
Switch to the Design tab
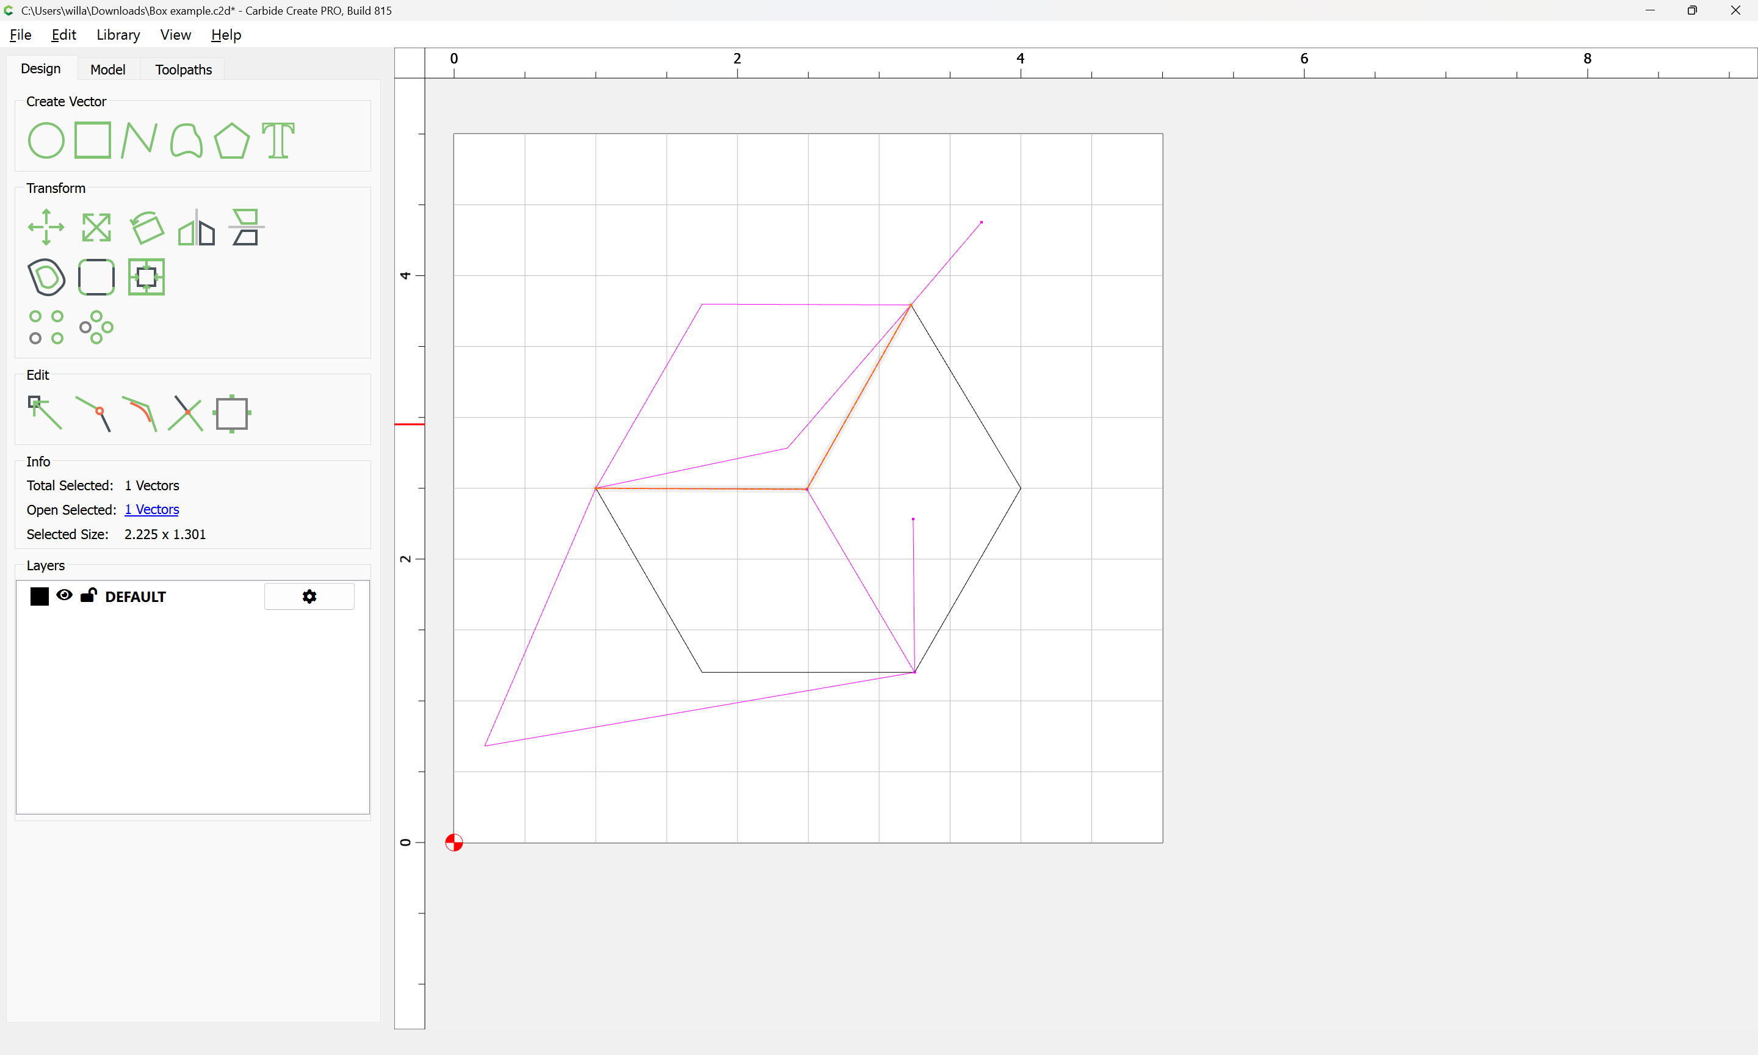click(x=40, y=69)
